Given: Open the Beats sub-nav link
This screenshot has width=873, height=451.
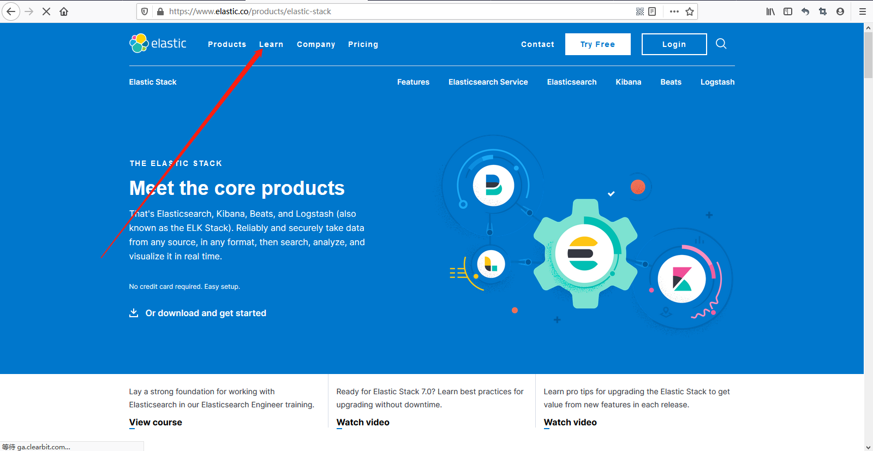Looking at the screenshot, I should pos(671,82).
